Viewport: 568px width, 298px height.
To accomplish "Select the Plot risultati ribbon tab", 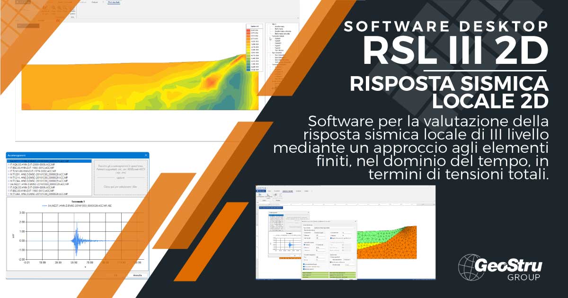I will pyautogui.click(x=115, y=2).
